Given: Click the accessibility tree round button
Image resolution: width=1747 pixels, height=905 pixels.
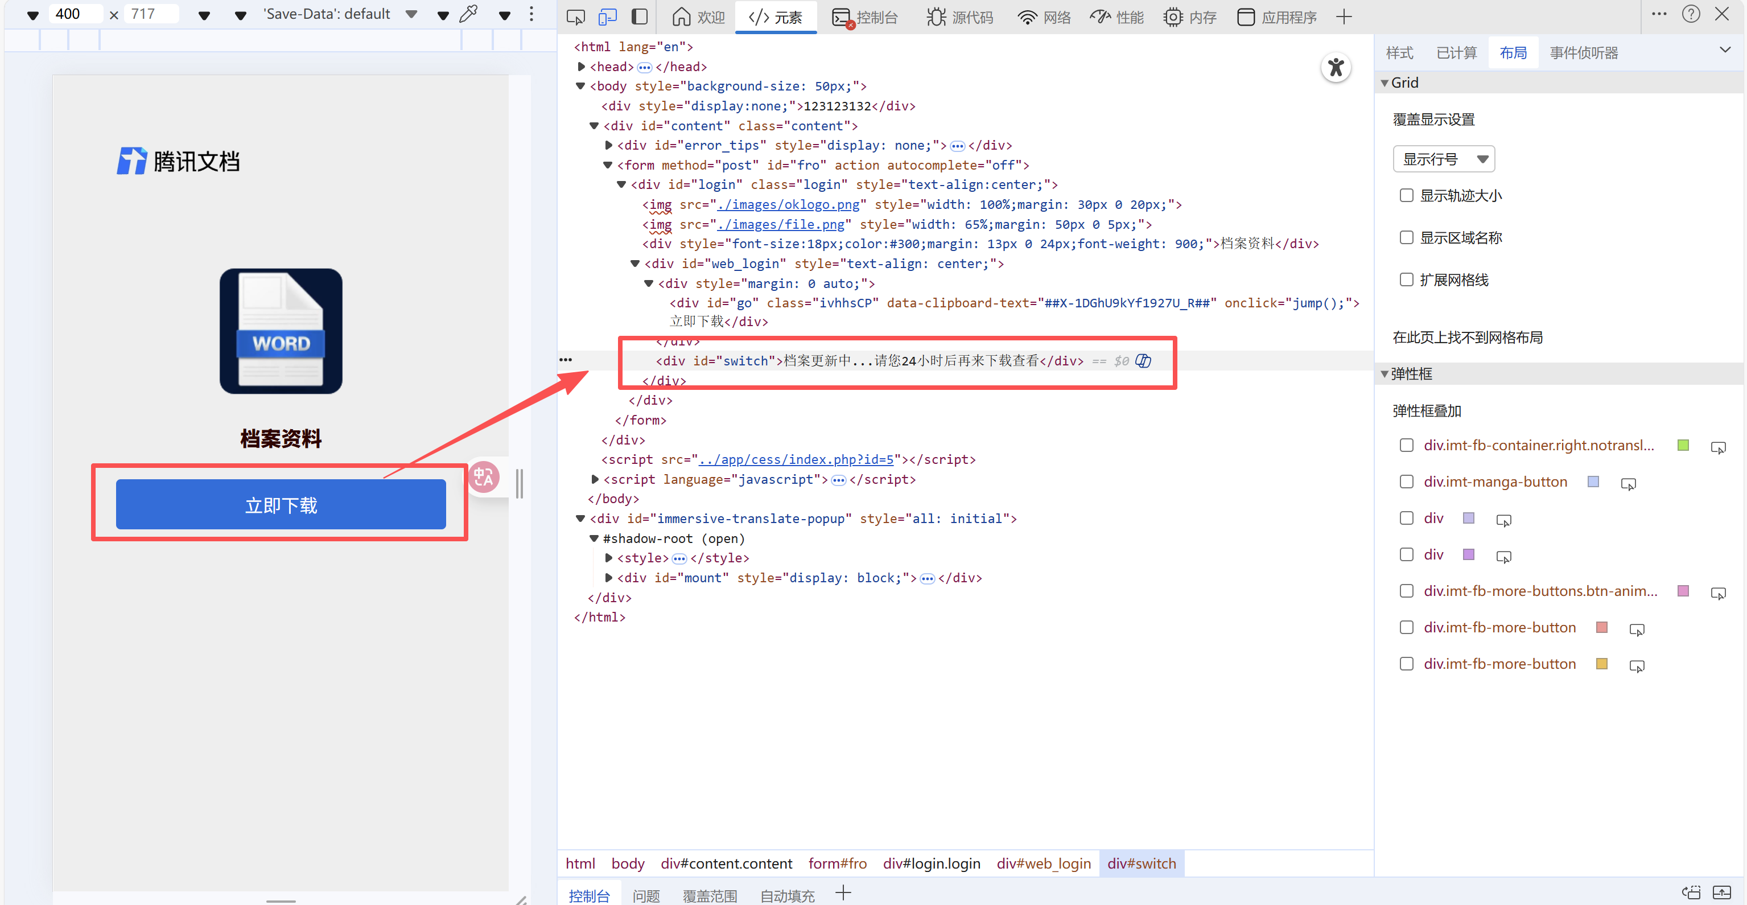Looking at the screenshot, I should point(1336,67).
